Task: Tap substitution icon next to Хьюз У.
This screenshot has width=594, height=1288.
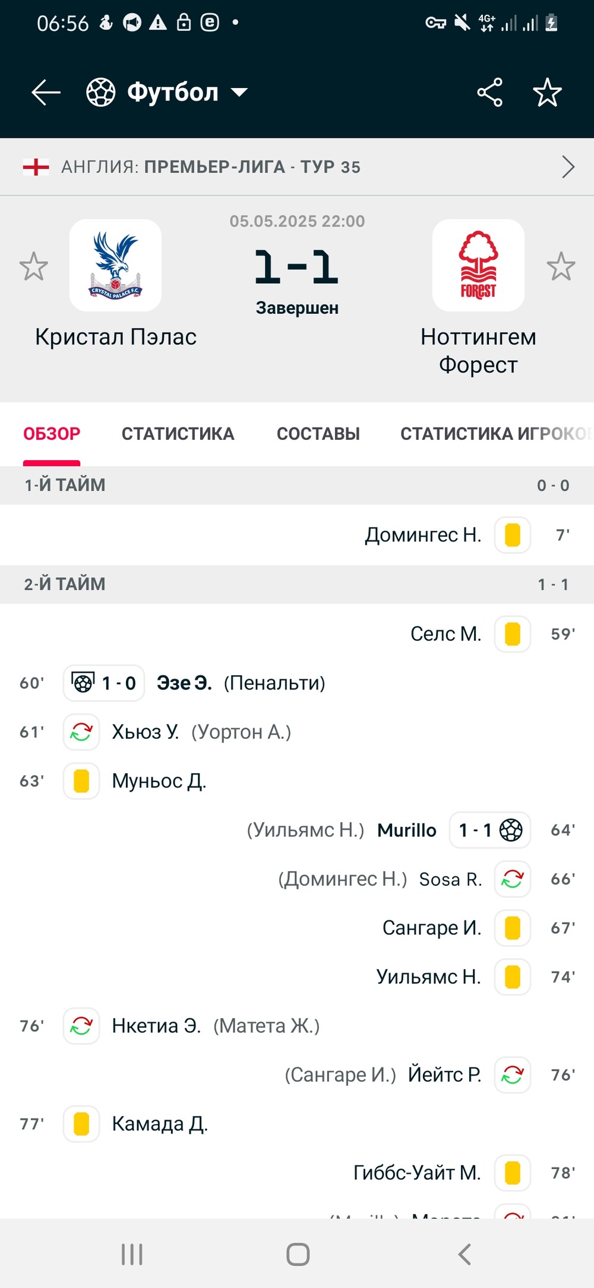Action: point(81,732)
